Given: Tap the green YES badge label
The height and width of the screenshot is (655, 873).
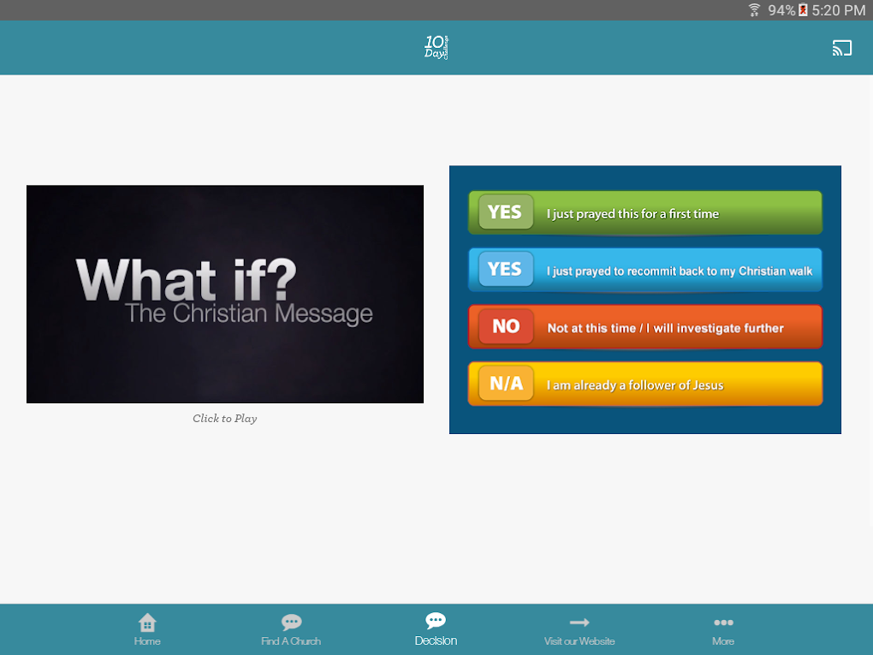Looking at the screenshot, I should [506, 212].
